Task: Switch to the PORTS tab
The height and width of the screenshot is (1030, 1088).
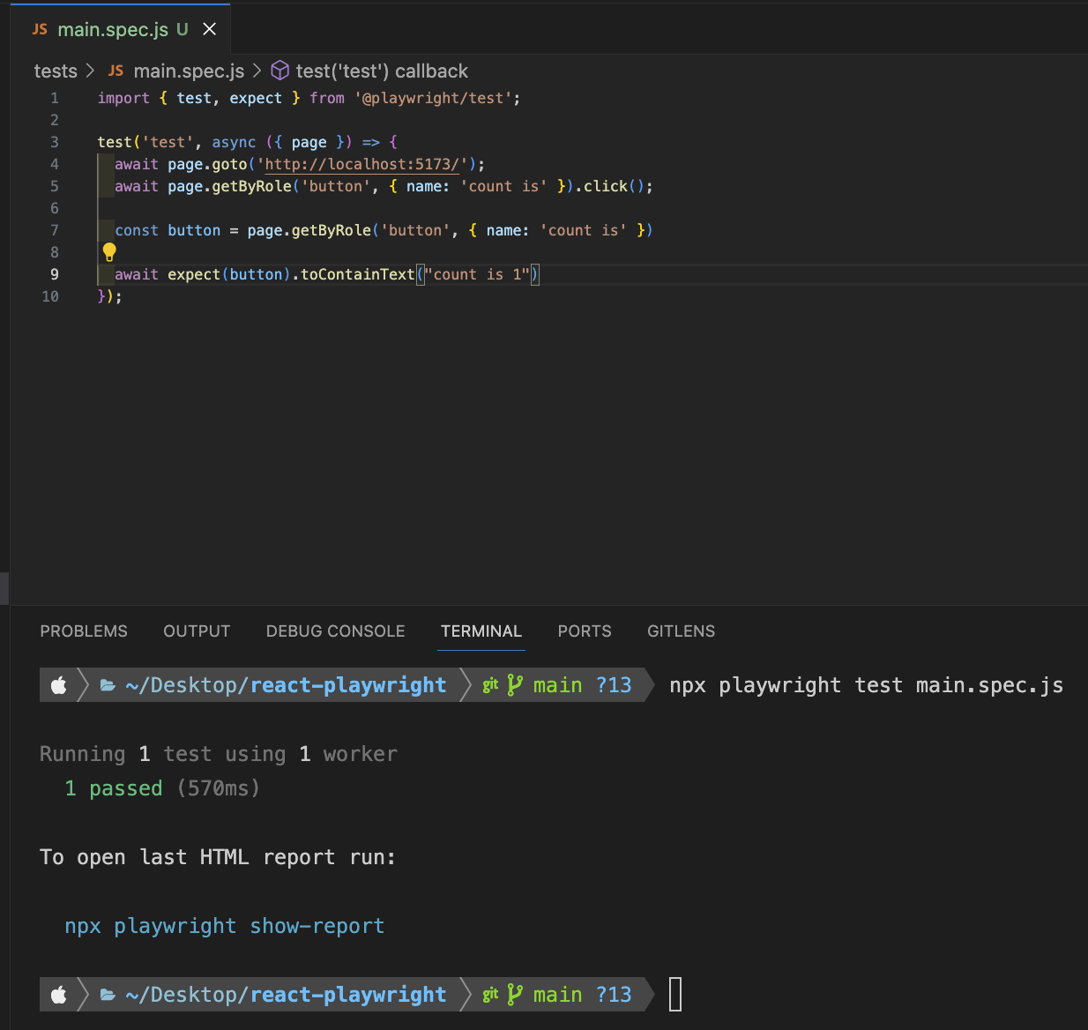Action: point(585,631)
